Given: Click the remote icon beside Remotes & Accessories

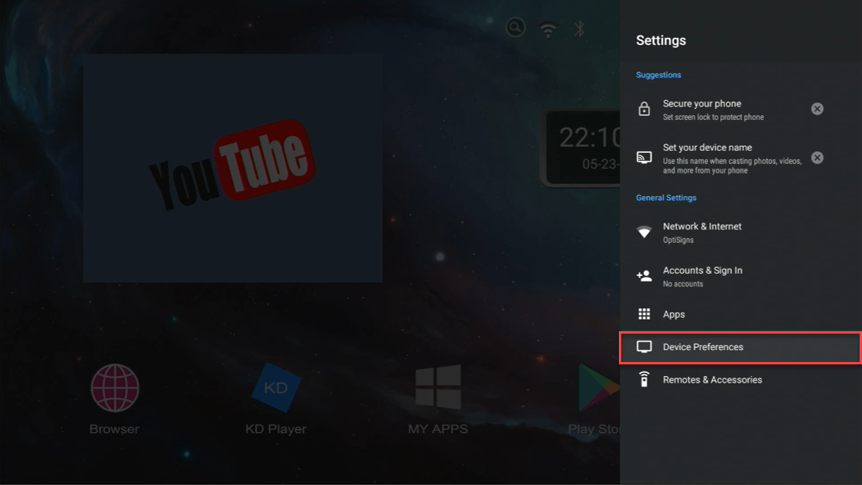Looking at the screenshot, I should click(x=644, y=379).
